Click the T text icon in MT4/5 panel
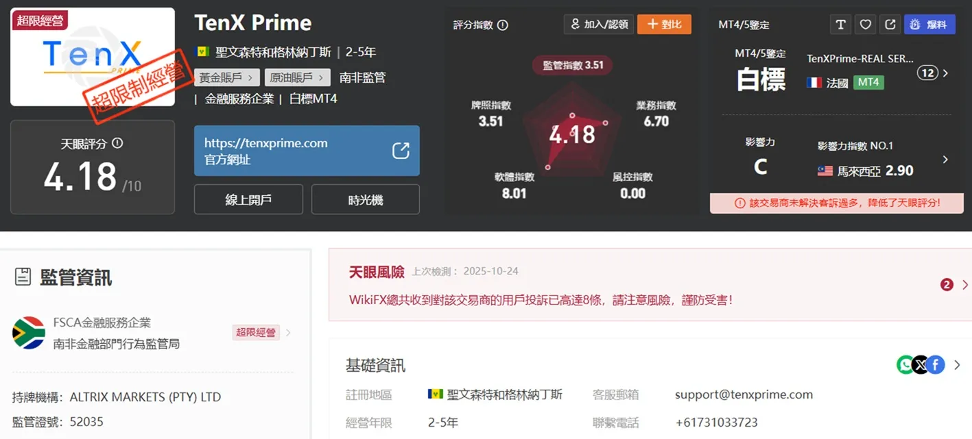 coord(840,25)
